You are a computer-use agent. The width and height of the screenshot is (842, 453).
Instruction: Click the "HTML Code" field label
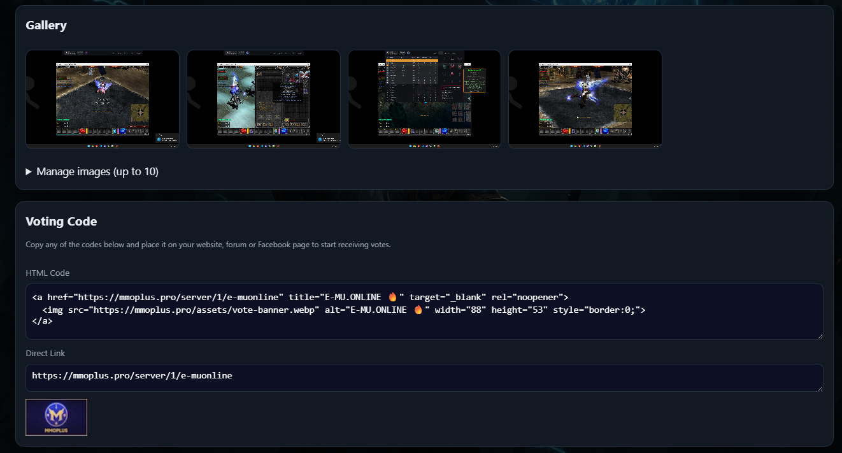[x=48, y=273]
